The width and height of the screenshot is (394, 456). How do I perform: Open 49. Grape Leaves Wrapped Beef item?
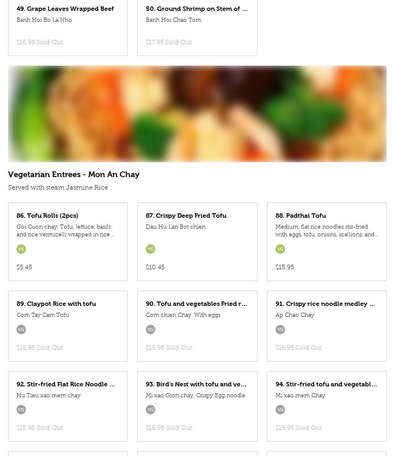[x=68, y=28]
